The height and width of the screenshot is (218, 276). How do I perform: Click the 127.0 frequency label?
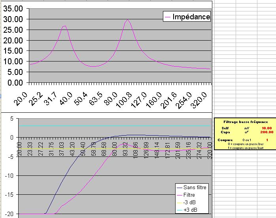139,100
